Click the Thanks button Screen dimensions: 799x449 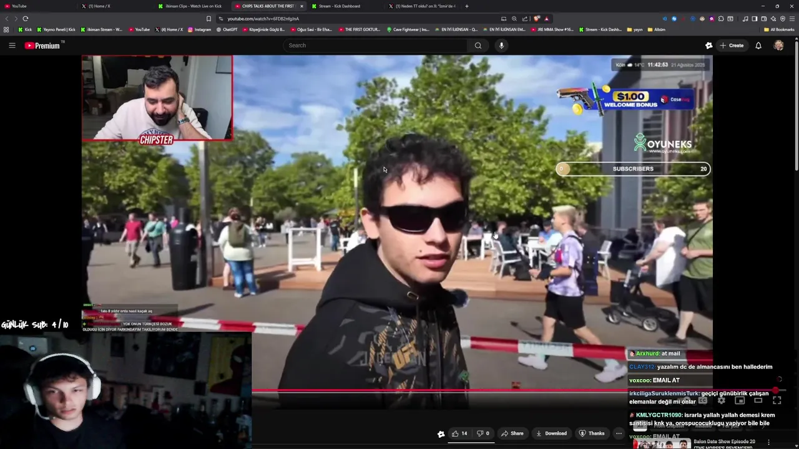[592, 433]
